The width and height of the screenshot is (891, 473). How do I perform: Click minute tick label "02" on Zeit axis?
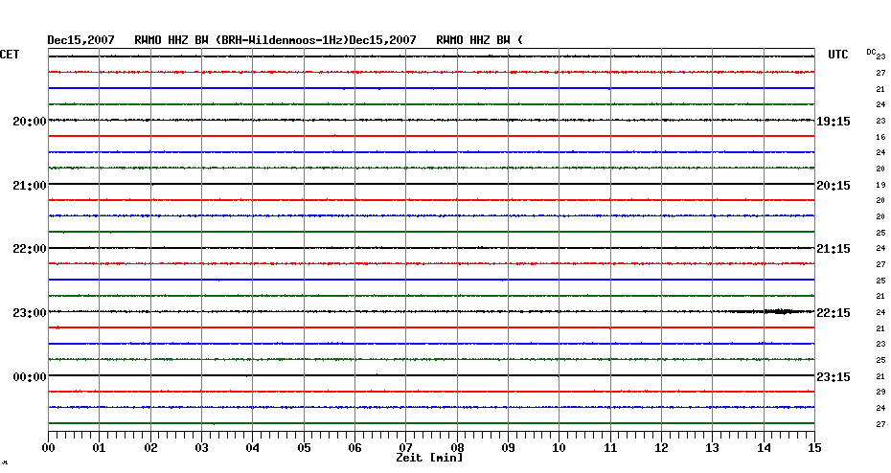(150, 448)
